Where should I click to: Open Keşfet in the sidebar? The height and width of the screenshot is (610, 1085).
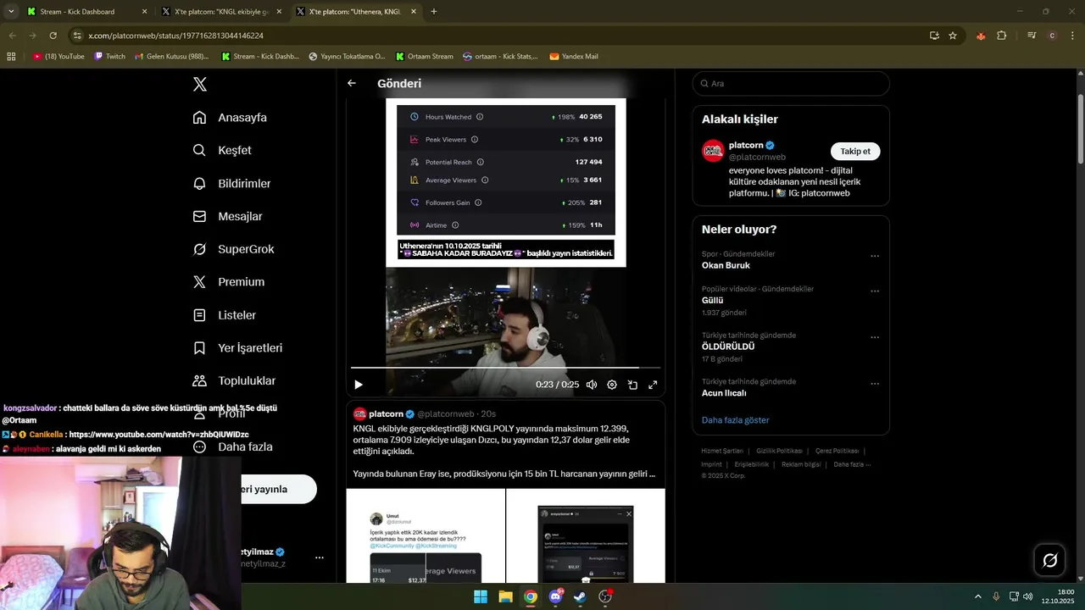click(222, 151)
